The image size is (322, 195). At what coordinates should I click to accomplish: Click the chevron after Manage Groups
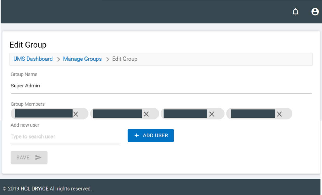point(107,59)
